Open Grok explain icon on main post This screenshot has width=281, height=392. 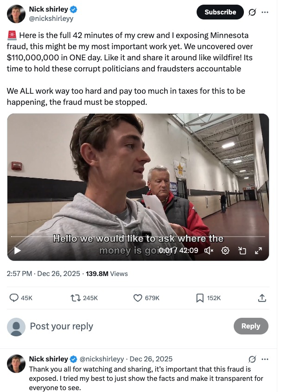click(x=252, y=12)
